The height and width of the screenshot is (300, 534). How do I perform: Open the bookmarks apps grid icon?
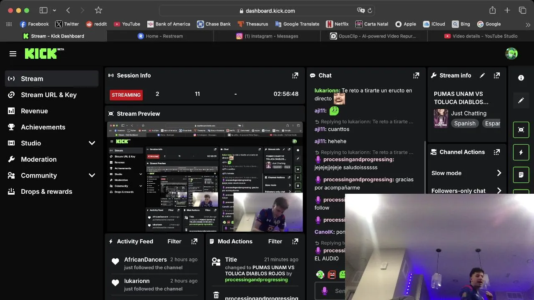9,24
